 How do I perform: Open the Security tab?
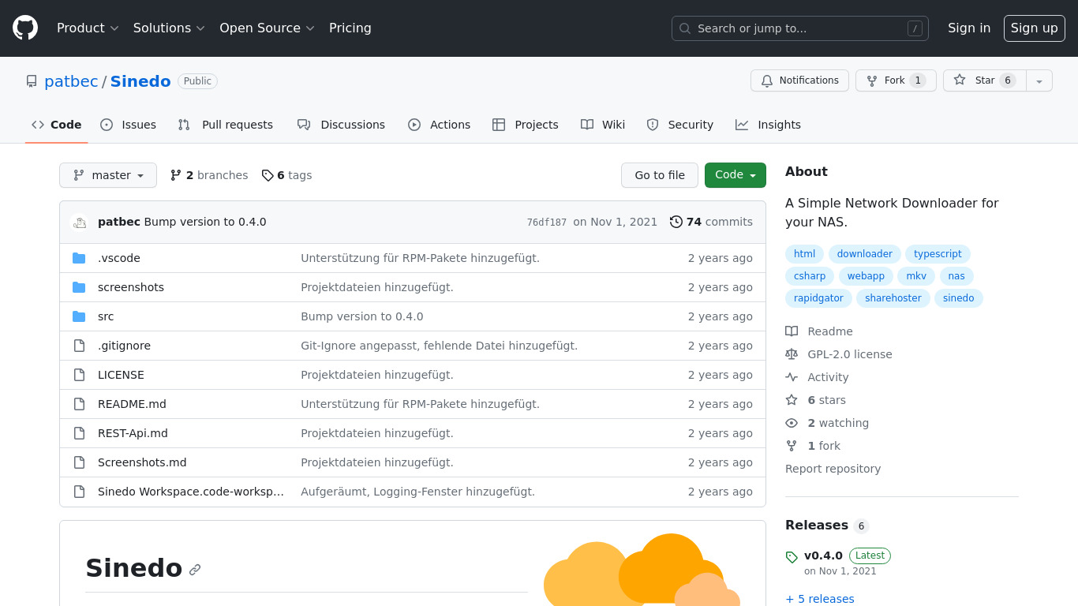coord(679,125)
